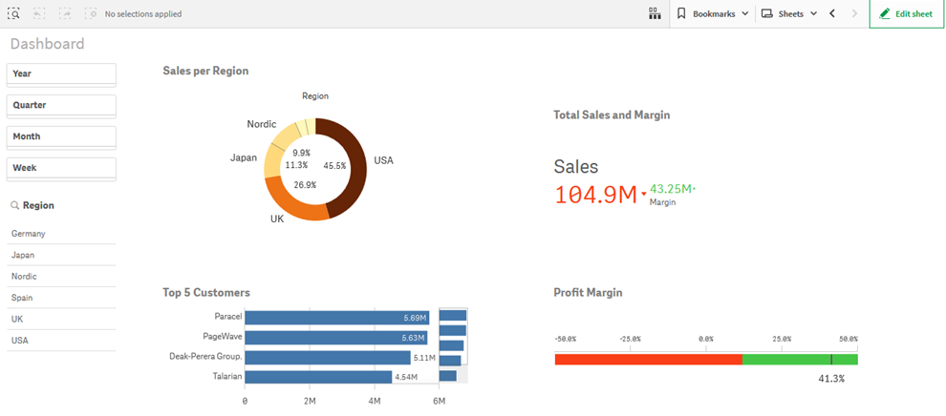946x416 pixels.
Task: Expand the Quarter filter pane
Action: coord(62,105)
